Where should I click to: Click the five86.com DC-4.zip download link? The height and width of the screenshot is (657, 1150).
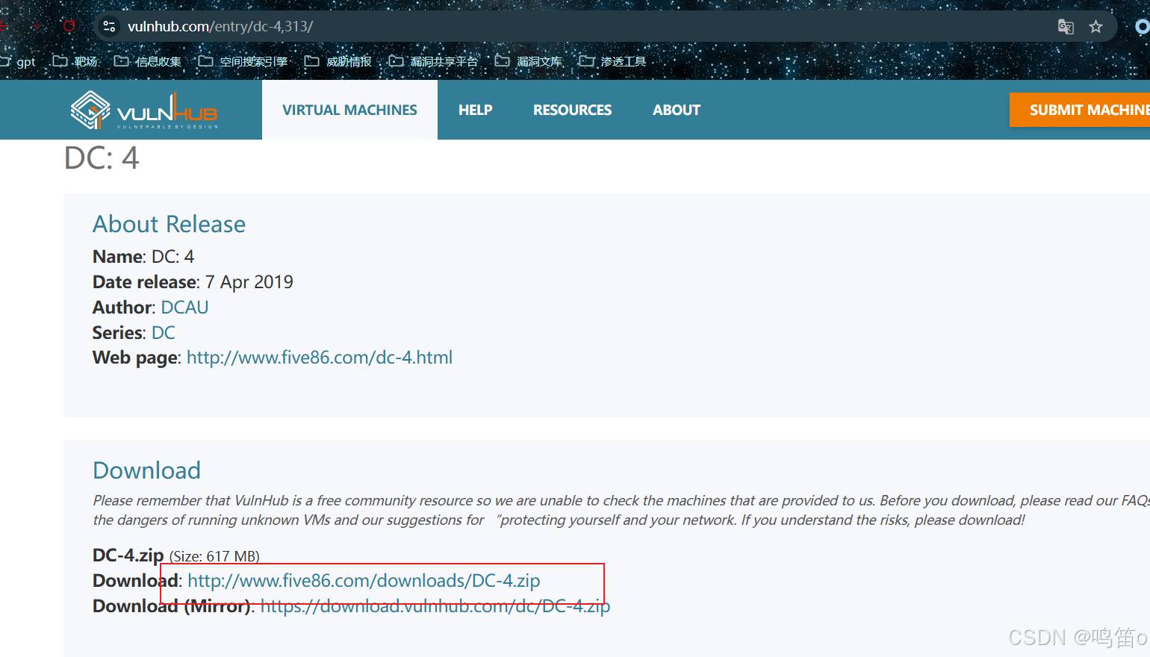coord(364,580)
